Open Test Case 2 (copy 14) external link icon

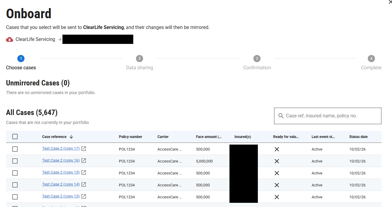point(84,185)
